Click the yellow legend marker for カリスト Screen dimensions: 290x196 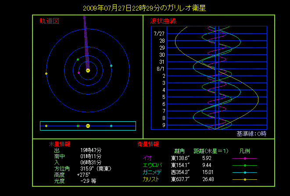point(244,179)
